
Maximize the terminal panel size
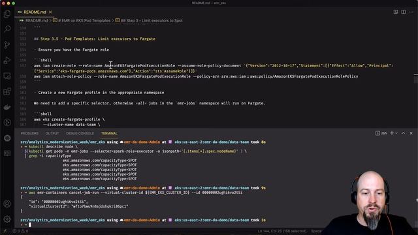tap(404, 133)
